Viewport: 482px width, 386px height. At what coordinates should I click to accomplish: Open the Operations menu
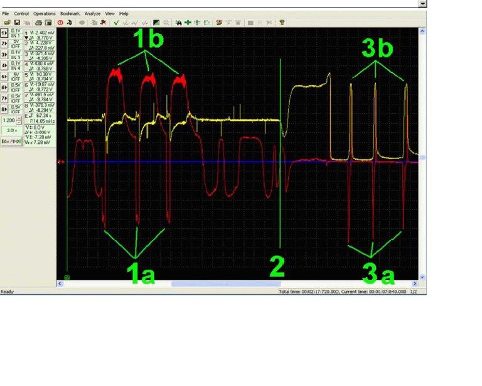click(45, 14)
